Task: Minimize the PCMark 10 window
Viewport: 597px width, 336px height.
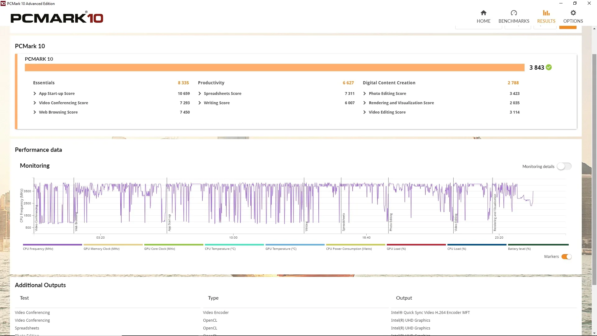Action: (561, 3)
